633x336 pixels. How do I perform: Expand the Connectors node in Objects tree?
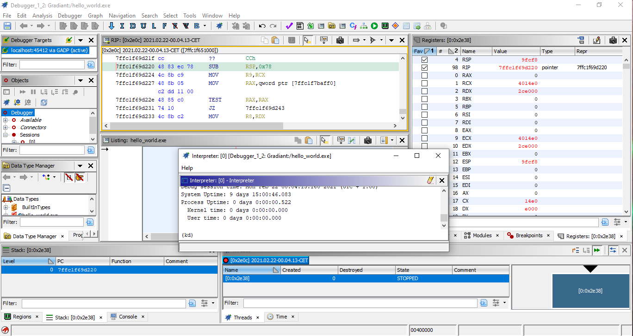6,127
